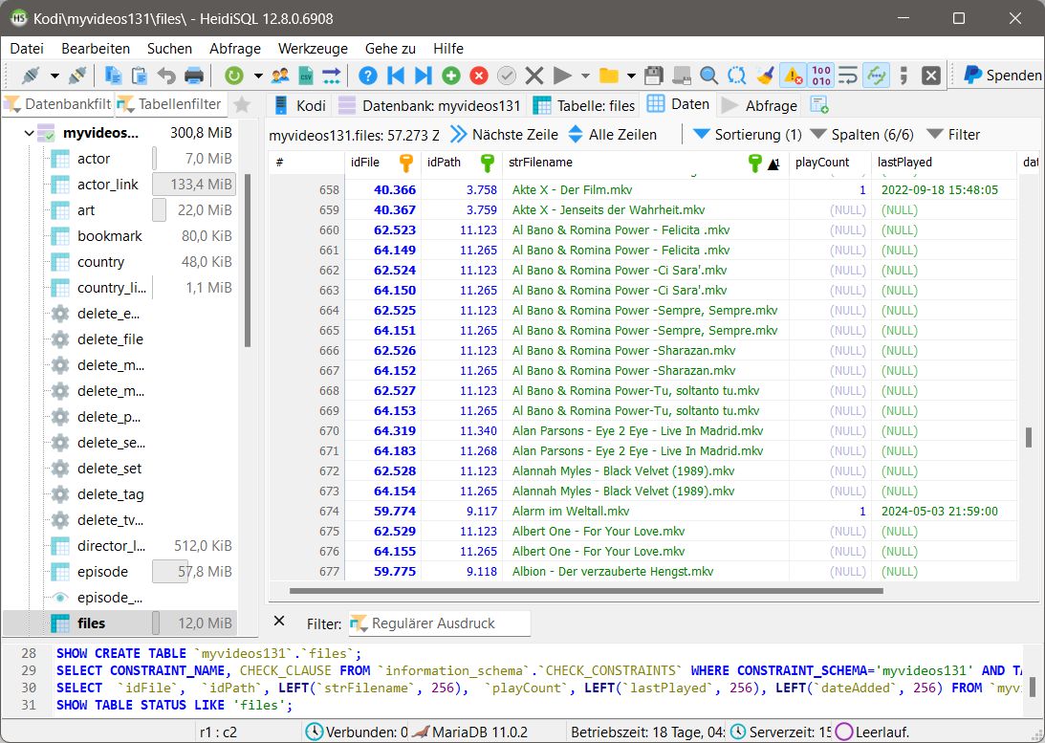
Task: Close the filter bar with X
Action: [x=279, y=621]
